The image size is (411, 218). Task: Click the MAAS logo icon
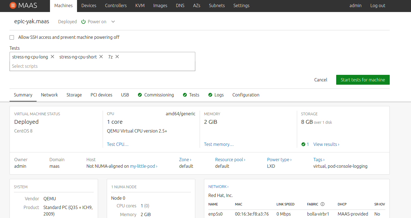[x=13, y=5]
